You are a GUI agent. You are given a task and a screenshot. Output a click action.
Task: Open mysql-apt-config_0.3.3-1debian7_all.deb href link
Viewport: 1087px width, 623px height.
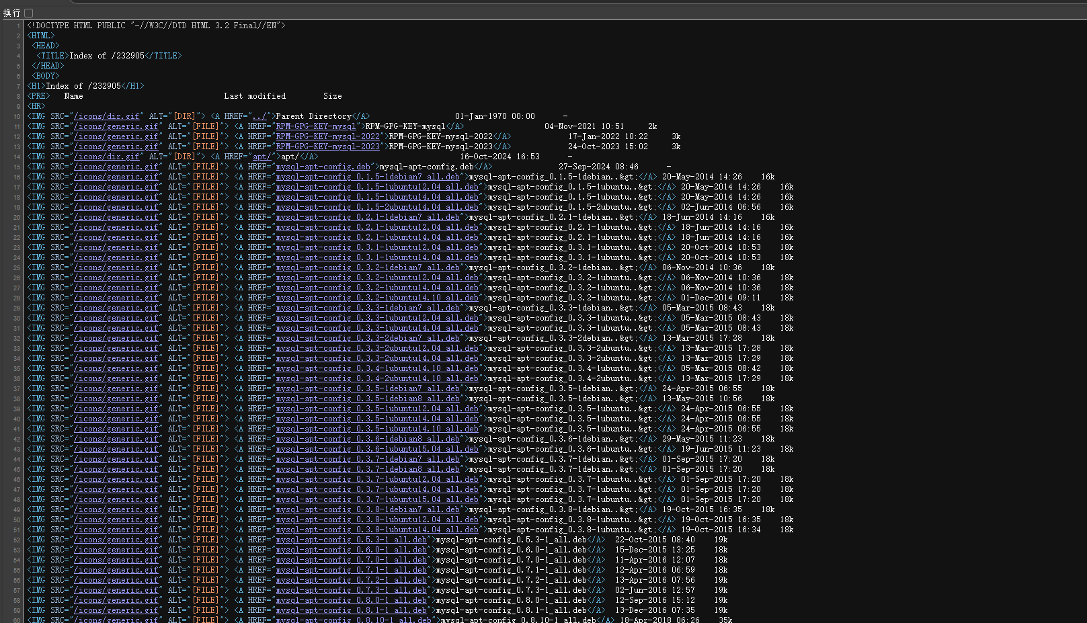pos(368,308)
